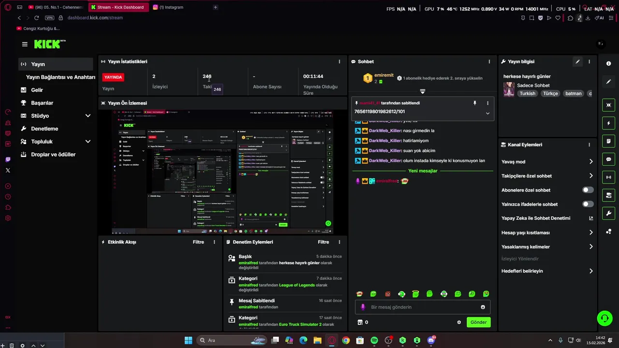The image size is (619, 348).
Task: Open Yayın Bağlantısı ve Anahtarı page
Action: [x=60, y=77]
